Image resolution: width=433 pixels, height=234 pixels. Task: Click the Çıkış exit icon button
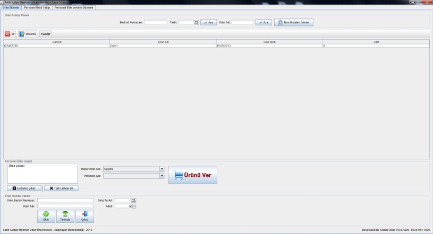pyautogui.click(x=84, y=216)
